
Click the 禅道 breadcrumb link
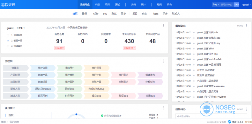(x=3, y=122)
